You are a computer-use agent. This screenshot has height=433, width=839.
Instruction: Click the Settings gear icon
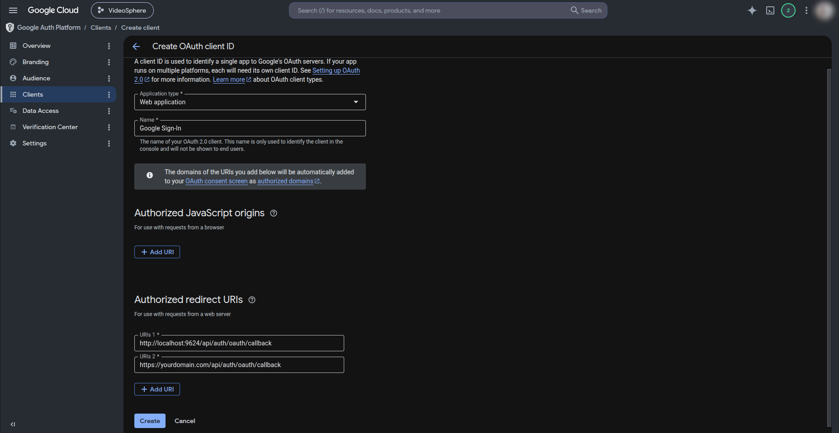pos(13,143)
